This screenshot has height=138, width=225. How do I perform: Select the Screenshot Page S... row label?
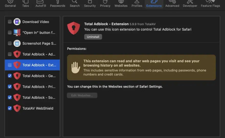39,43
